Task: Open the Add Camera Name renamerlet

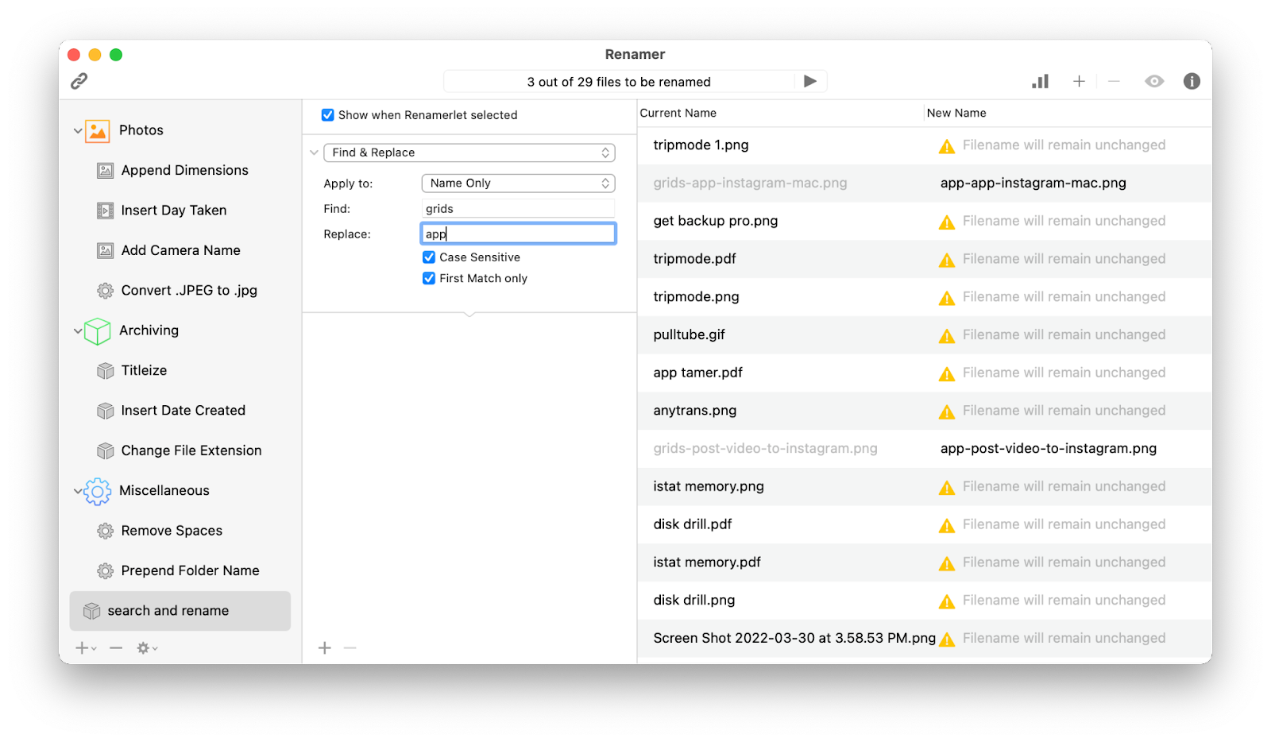Action: pyautogui.click(x=105, y=249)
